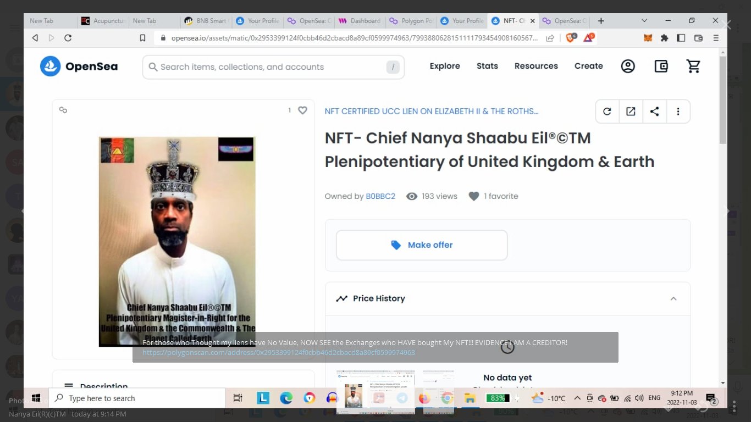
Task: Open the wallet icon in OpenSea header
Action: 661,66
